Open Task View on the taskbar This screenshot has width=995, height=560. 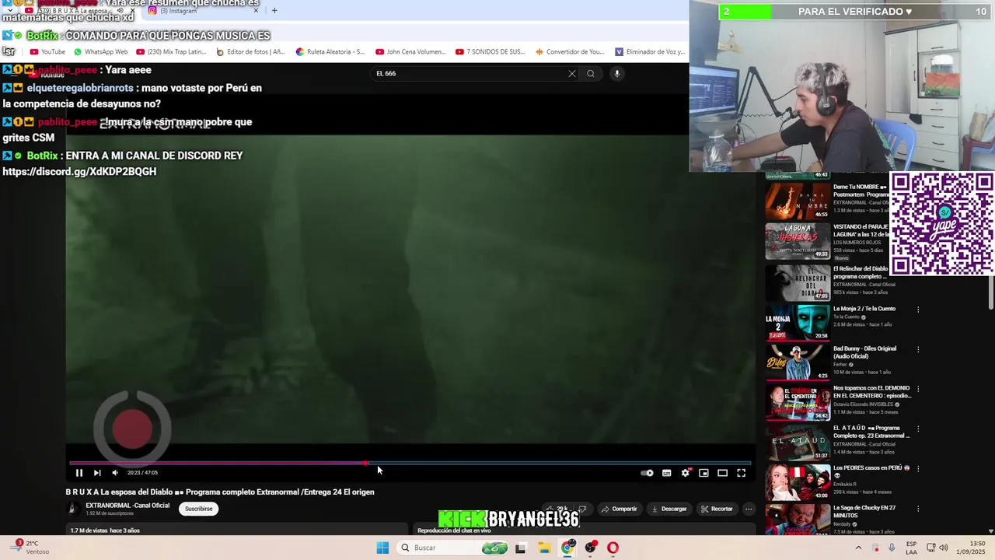point(520,548)
